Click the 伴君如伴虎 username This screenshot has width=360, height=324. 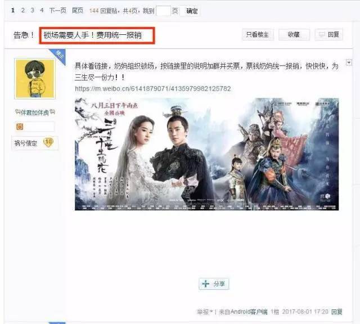[x=35, y=112]
